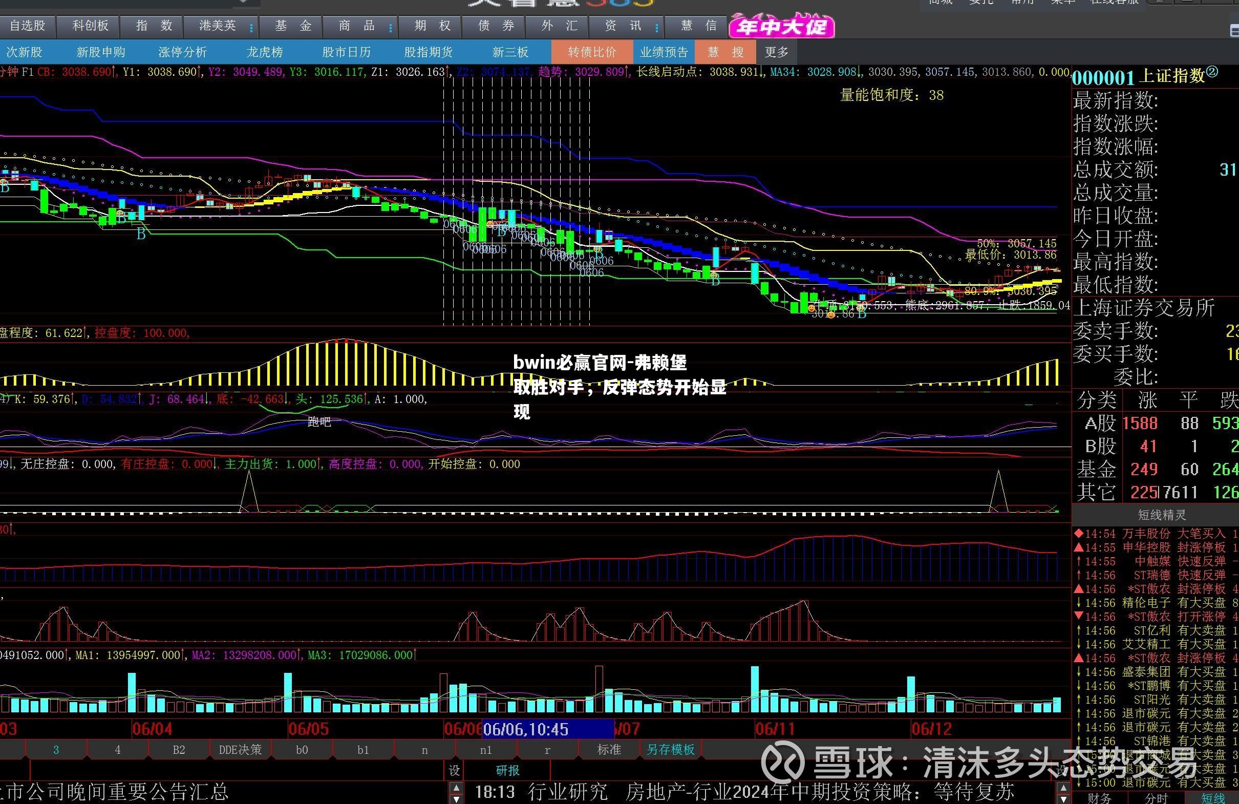Go to 股指期货

point(429,52)
